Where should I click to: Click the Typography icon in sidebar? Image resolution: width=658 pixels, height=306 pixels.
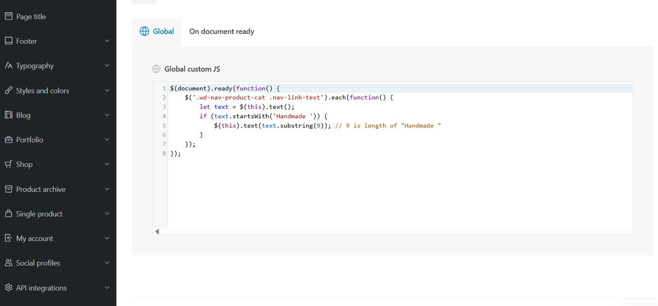click(8, 66)
